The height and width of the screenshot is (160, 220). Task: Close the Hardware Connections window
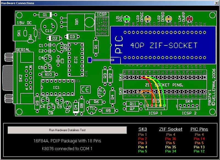(x=216, y=3)
